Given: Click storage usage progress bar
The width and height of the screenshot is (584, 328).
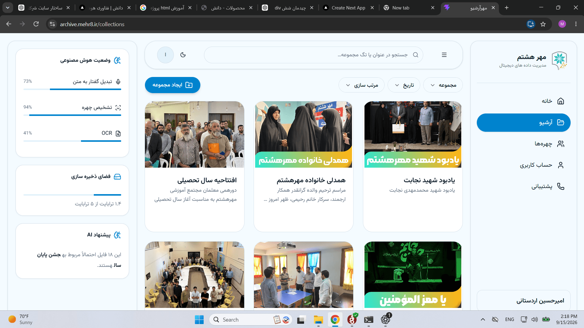Looking at the screenshot, I should [72, 195].
